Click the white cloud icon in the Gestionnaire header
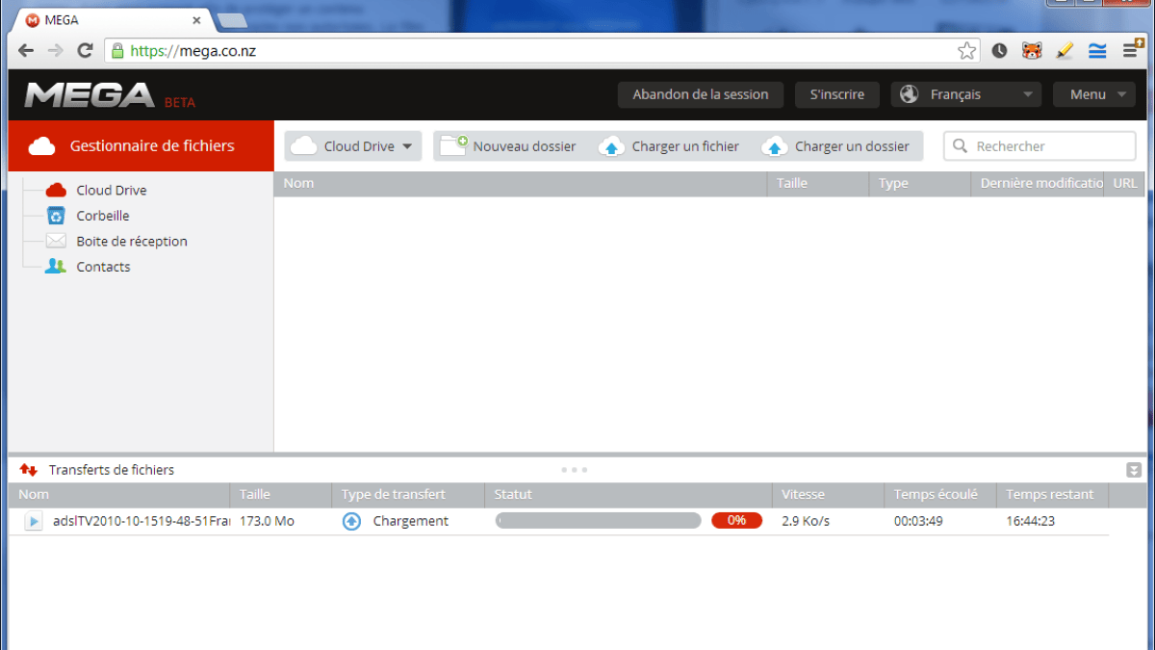This screenshot has width=1155, height=650. [41, 146]
